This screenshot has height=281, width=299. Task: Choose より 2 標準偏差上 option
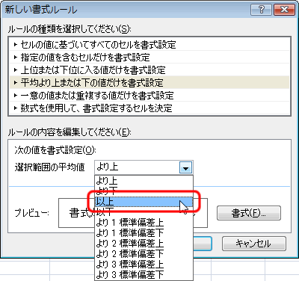coord(144,244)
